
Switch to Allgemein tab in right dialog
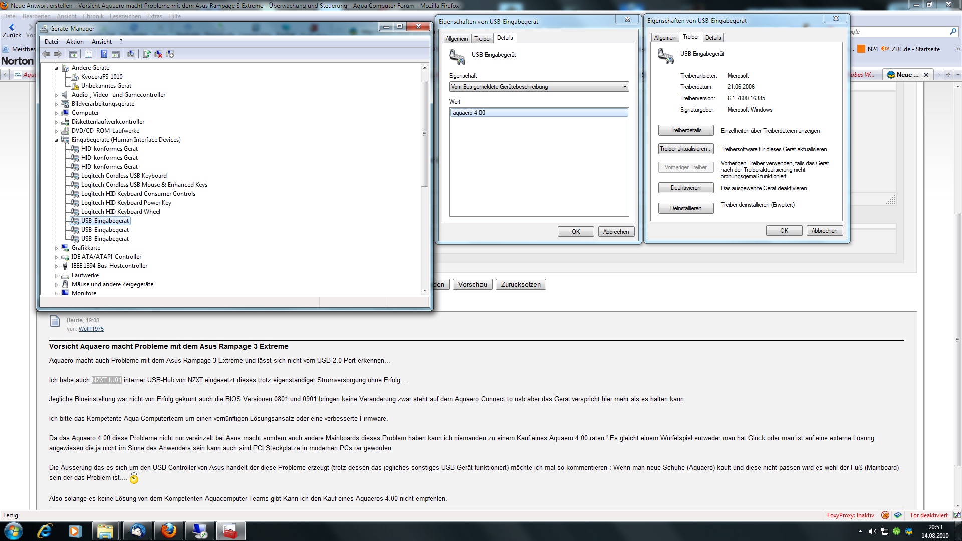(665, 38)
